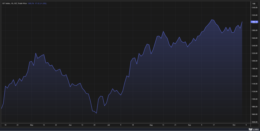Open the THB currency selector
The height and width of the screenshot is (131, 260).
[253, 4]
